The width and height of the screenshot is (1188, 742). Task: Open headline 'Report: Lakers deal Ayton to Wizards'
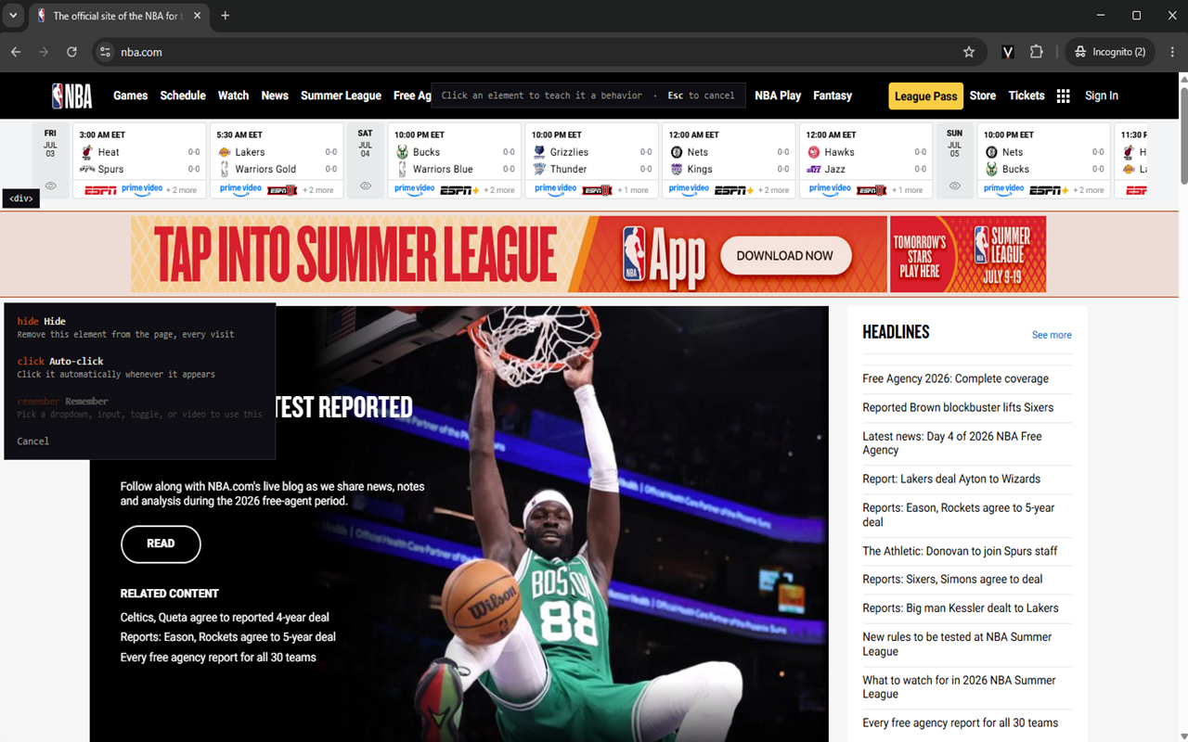951,480
